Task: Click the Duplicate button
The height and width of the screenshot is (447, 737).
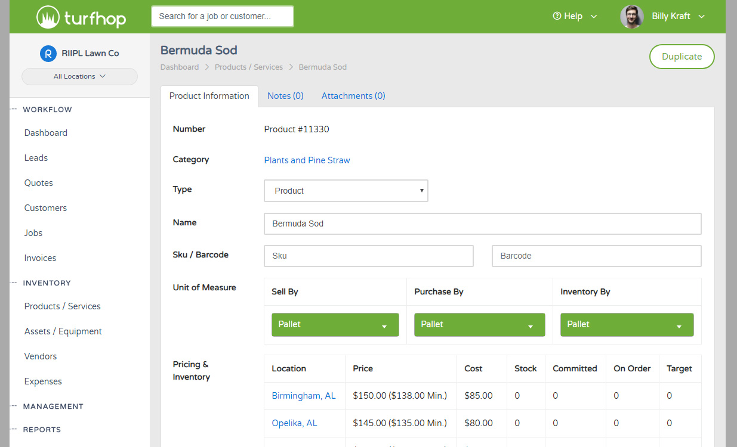Action: 682,56
